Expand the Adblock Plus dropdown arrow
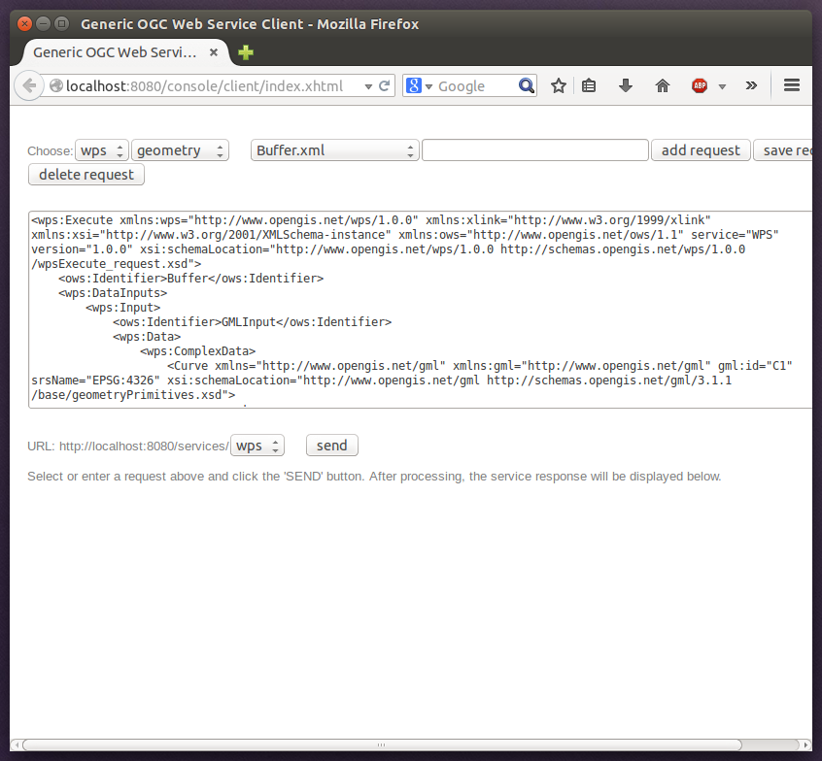The height and width of the screenshot is (761, 822). point(721,85)
